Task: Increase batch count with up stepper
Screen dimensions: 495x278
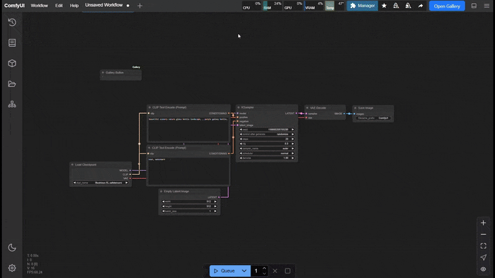Action: 264,268
